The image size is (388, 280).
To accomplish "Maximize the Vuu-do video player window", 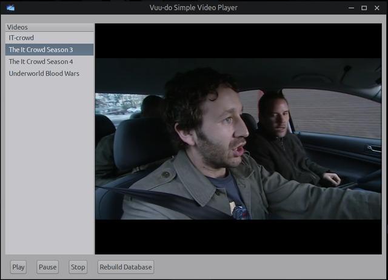I will 364,8.
